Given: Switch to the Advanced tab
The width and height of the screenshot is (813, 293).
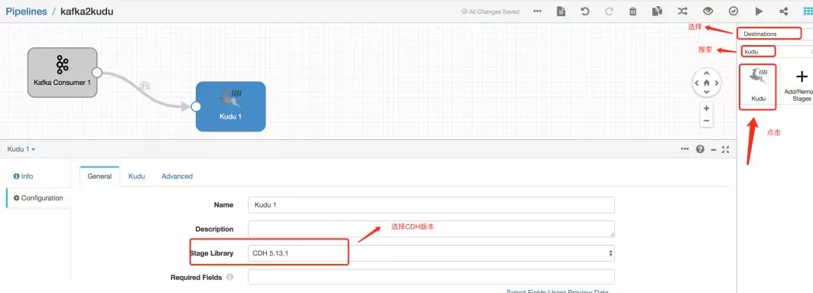Looking at the screenshot, I should pyautogui.click(x=177, y=176).
